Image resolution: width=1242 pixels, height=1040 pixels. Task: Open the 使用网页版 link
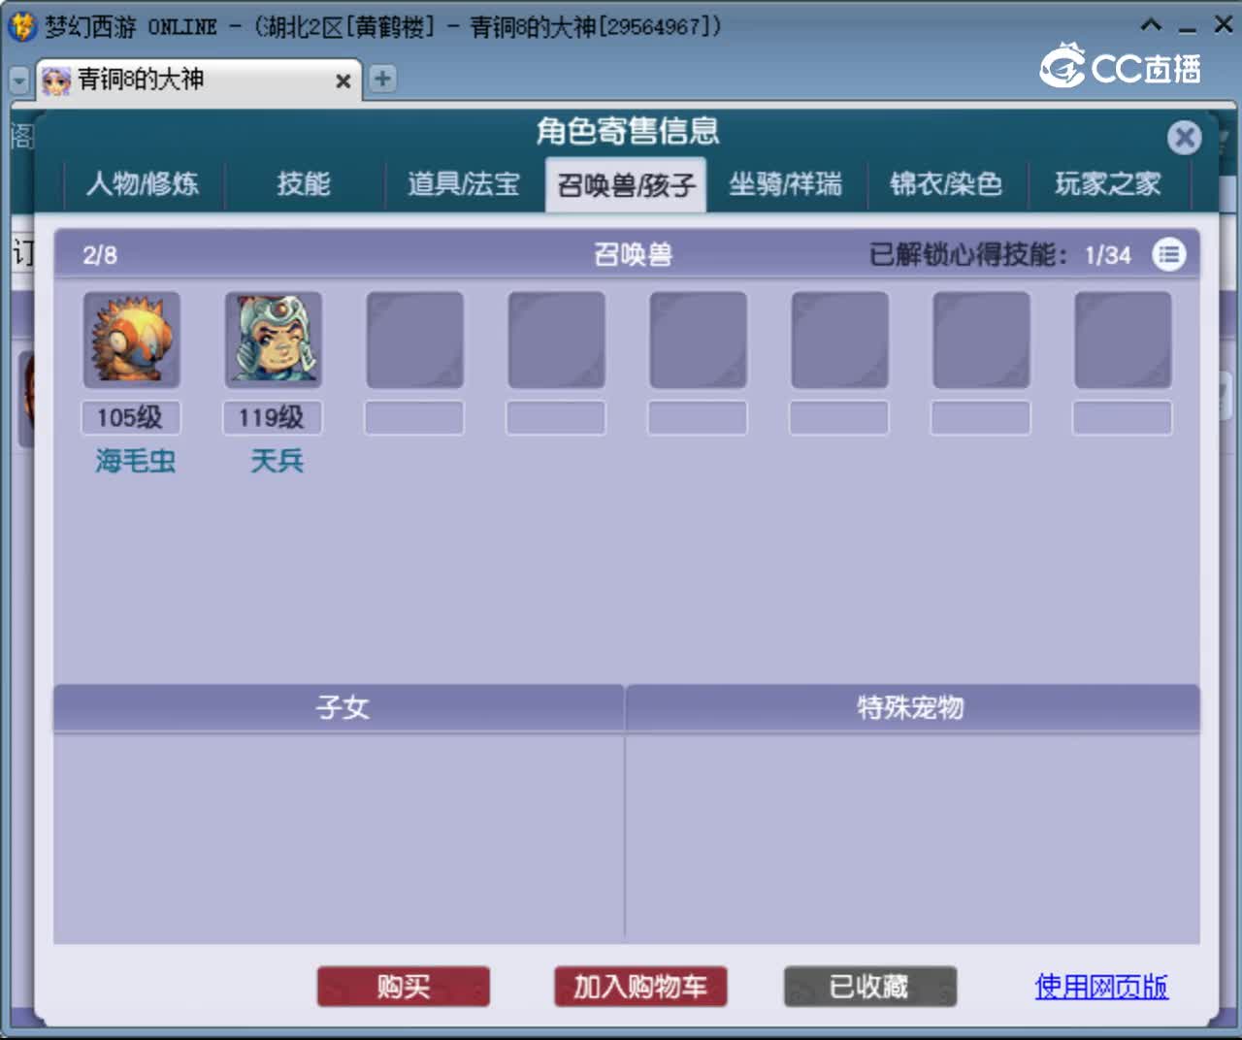[x=1101, y=987]
